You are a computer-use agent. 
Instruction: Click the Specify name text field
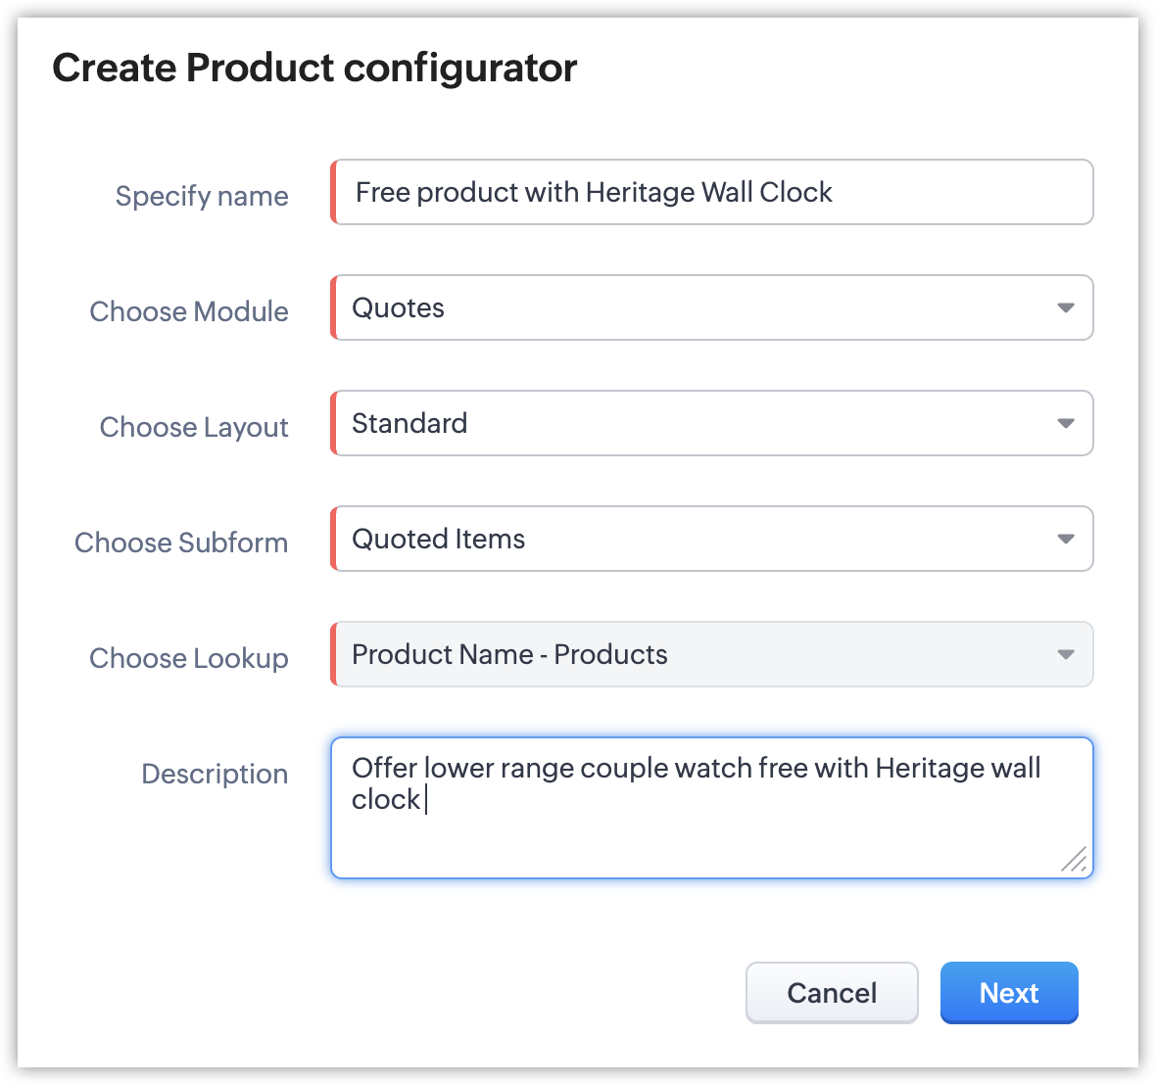(713, 193)
